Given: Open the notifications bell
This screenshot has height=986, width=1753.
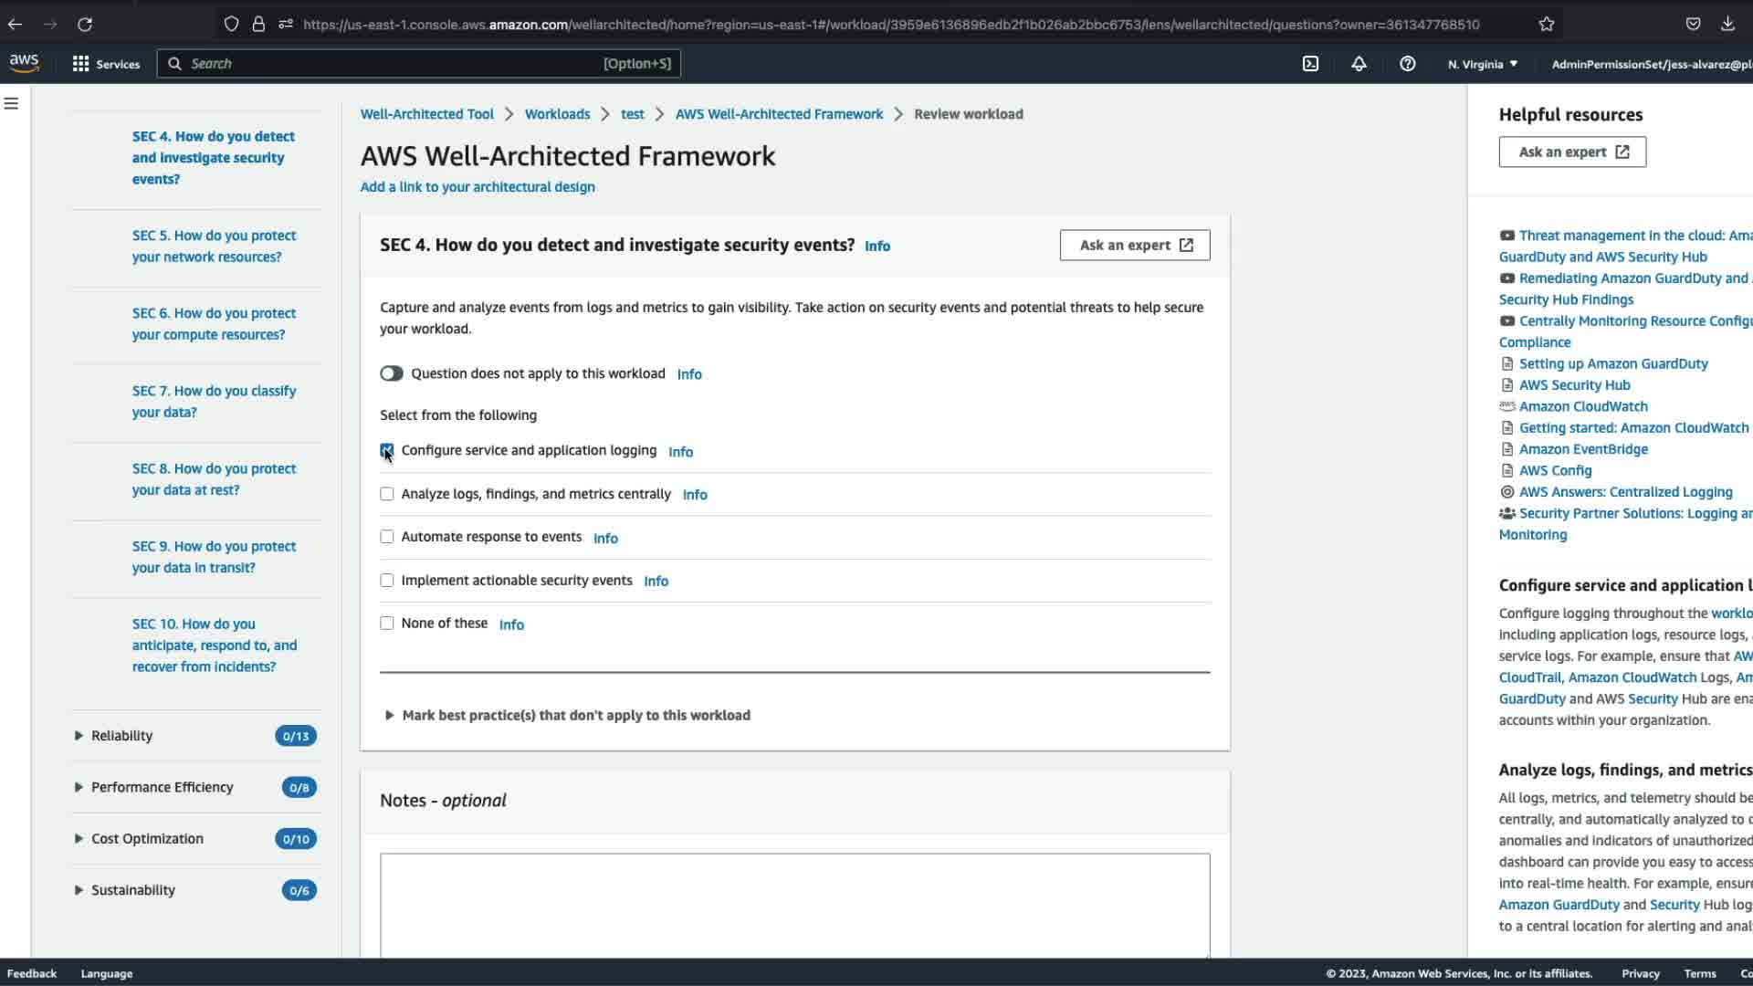Looking at the screenshot, I should (1359, 64).
